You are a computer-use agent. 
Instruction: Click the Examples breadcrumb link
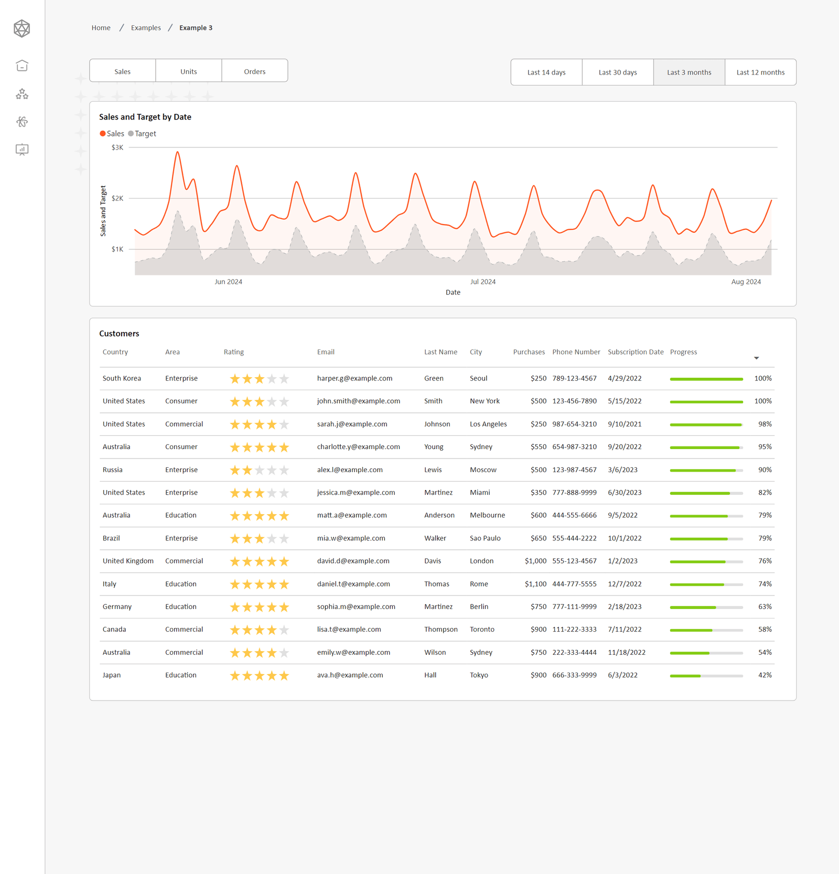[145, 27]
